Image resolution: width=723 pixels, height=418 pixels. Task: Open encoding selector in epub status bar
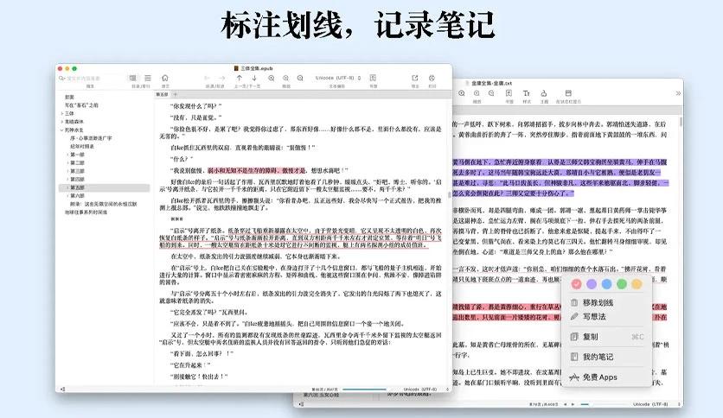click(x=426, y=389)
